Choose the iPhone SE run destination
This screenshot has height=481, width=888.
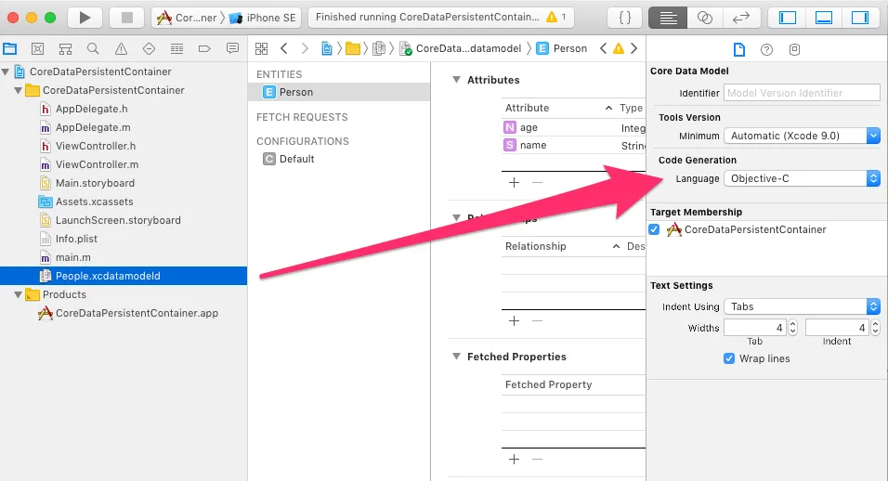(262, 18)
